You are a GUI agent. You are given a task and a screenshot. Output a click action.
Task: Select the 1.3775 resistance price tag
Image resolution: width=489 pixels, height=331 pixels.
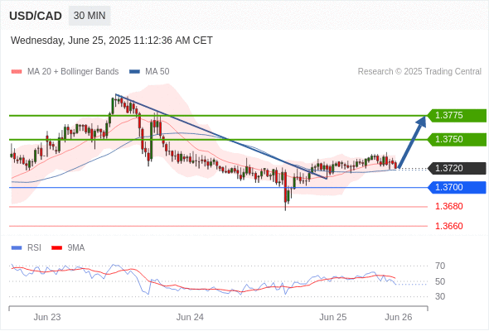click(457, 116)
